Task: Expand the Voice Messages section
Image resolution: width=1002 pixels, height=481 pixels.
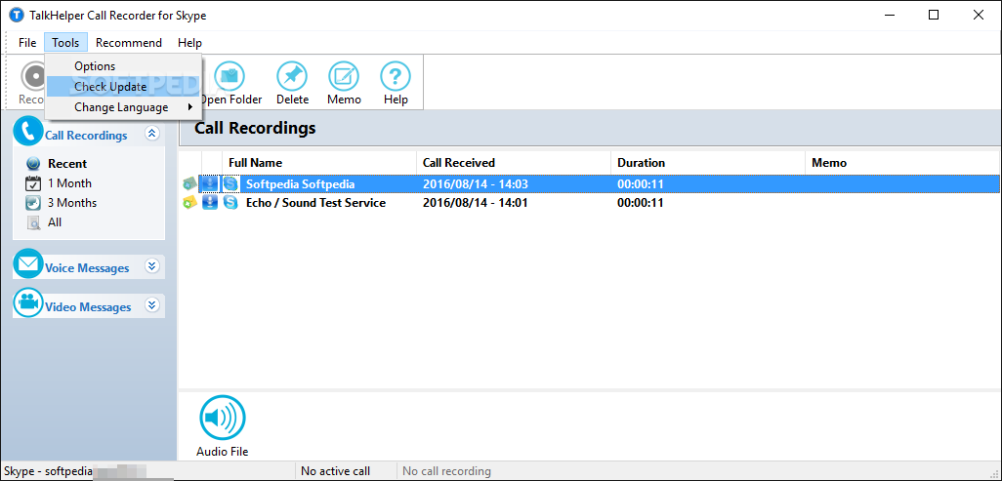Action: (x=151, y=265)
